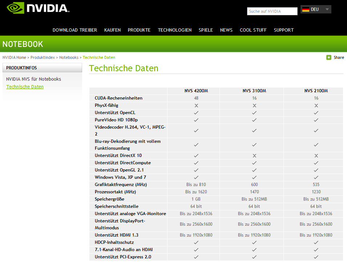Click NVS 4200M DirectCompute check mark
The image size is (347, 262).
point(196,163)
